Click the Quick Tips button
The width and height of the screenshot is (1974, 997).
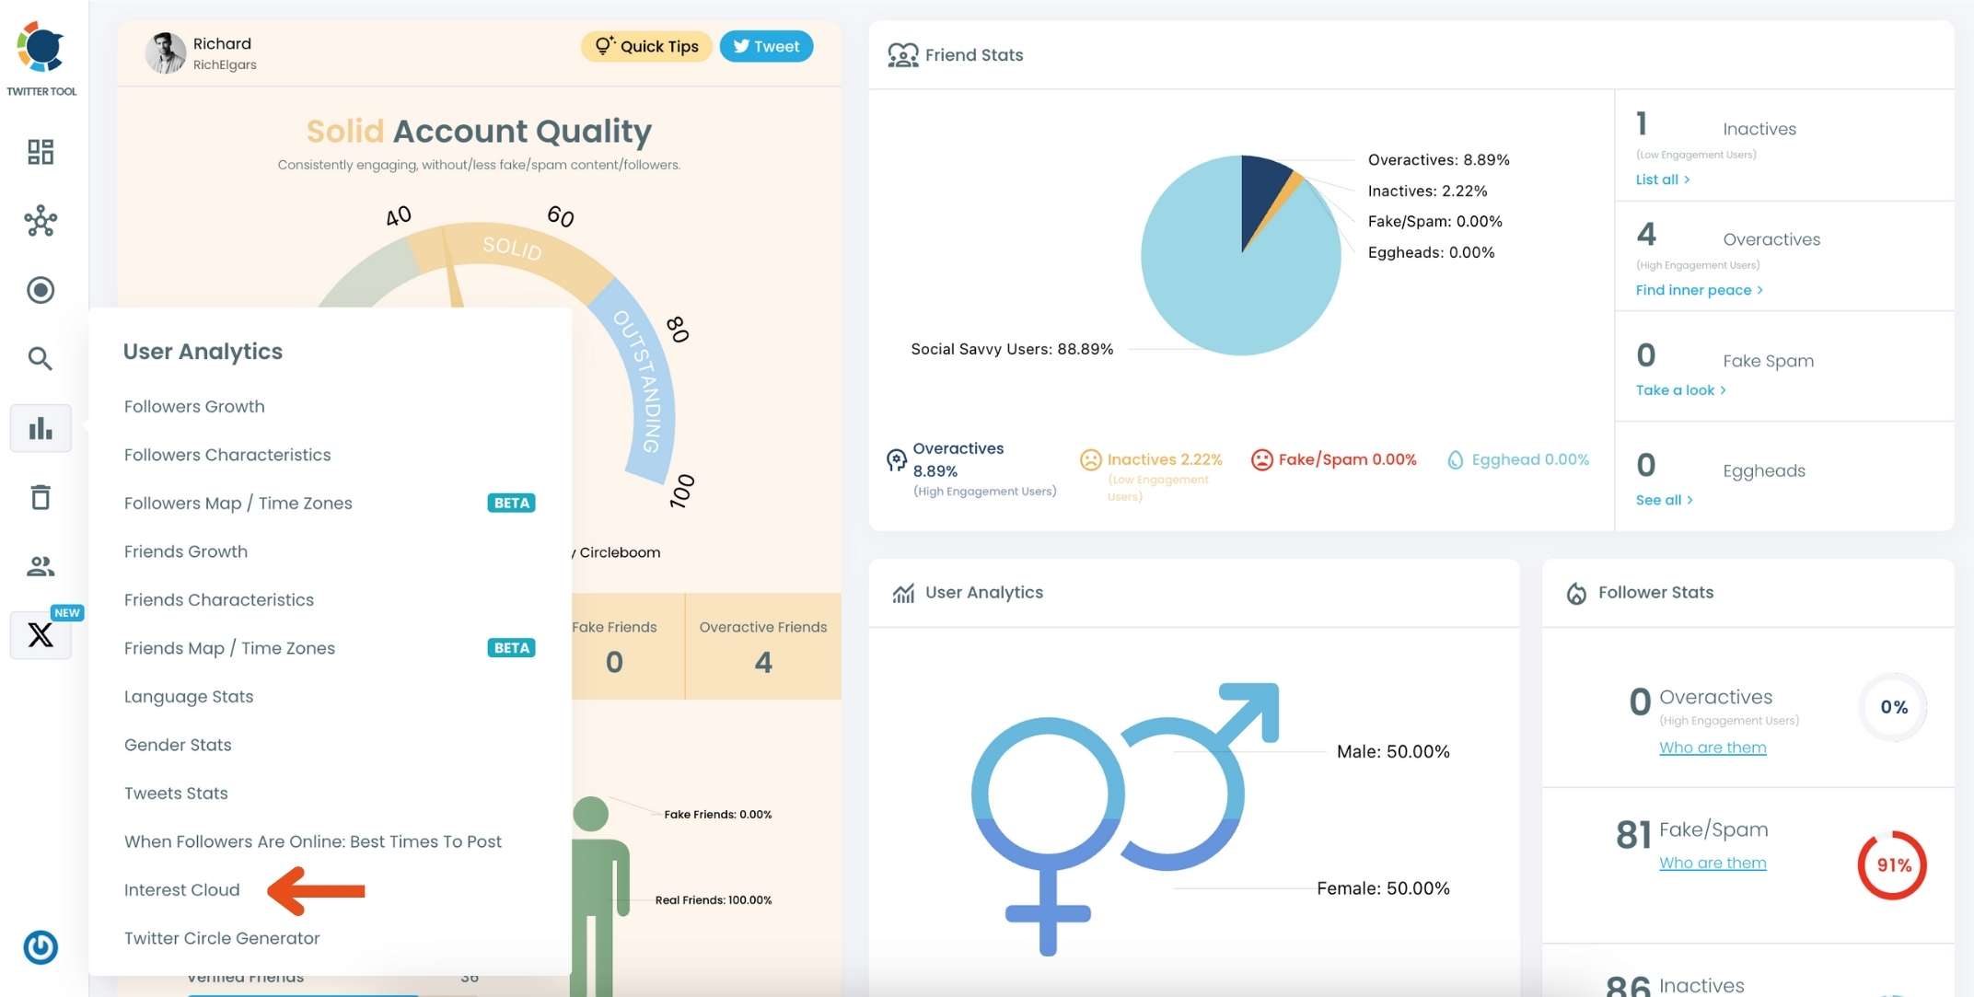tap(647, 44)
